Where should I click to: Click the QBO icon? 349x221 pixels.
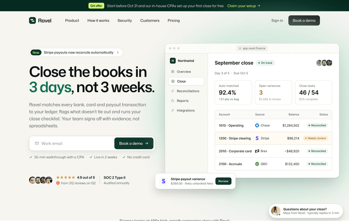(257, 164)
